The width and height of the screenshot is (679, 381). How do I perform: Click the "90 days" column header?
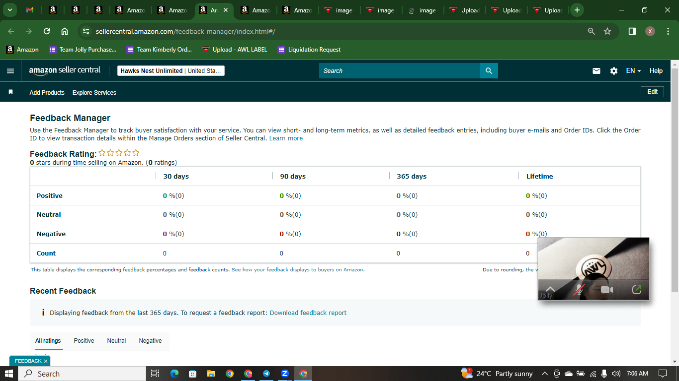pos(293,177)
